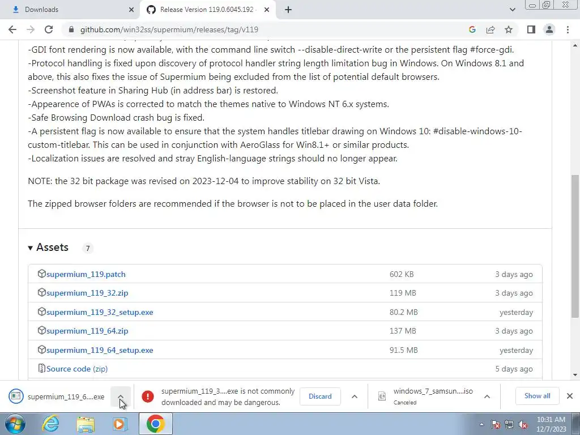Expand options for supermium_119_6....exe download
Viewport: 580px width, 435px height.
(121, 396)
